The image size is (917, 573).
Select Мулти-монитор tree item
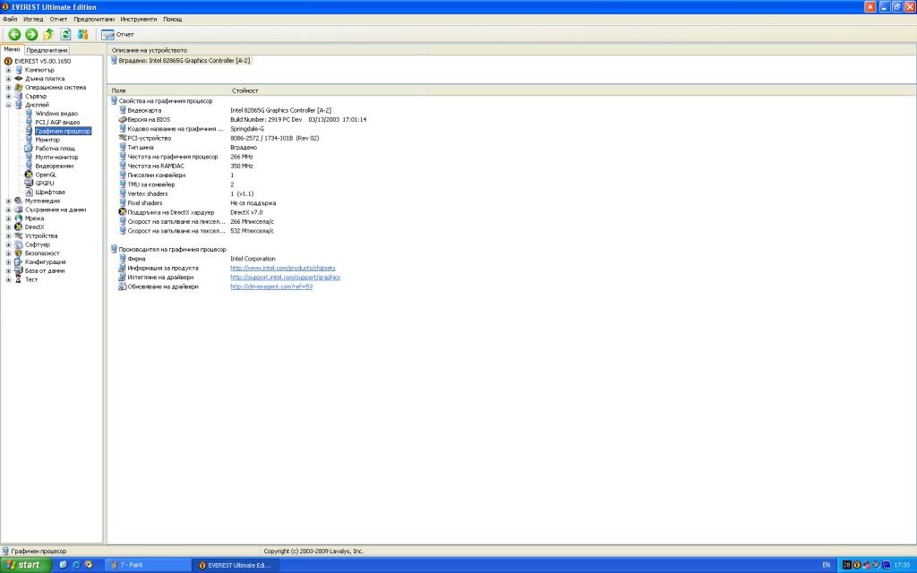56,158
